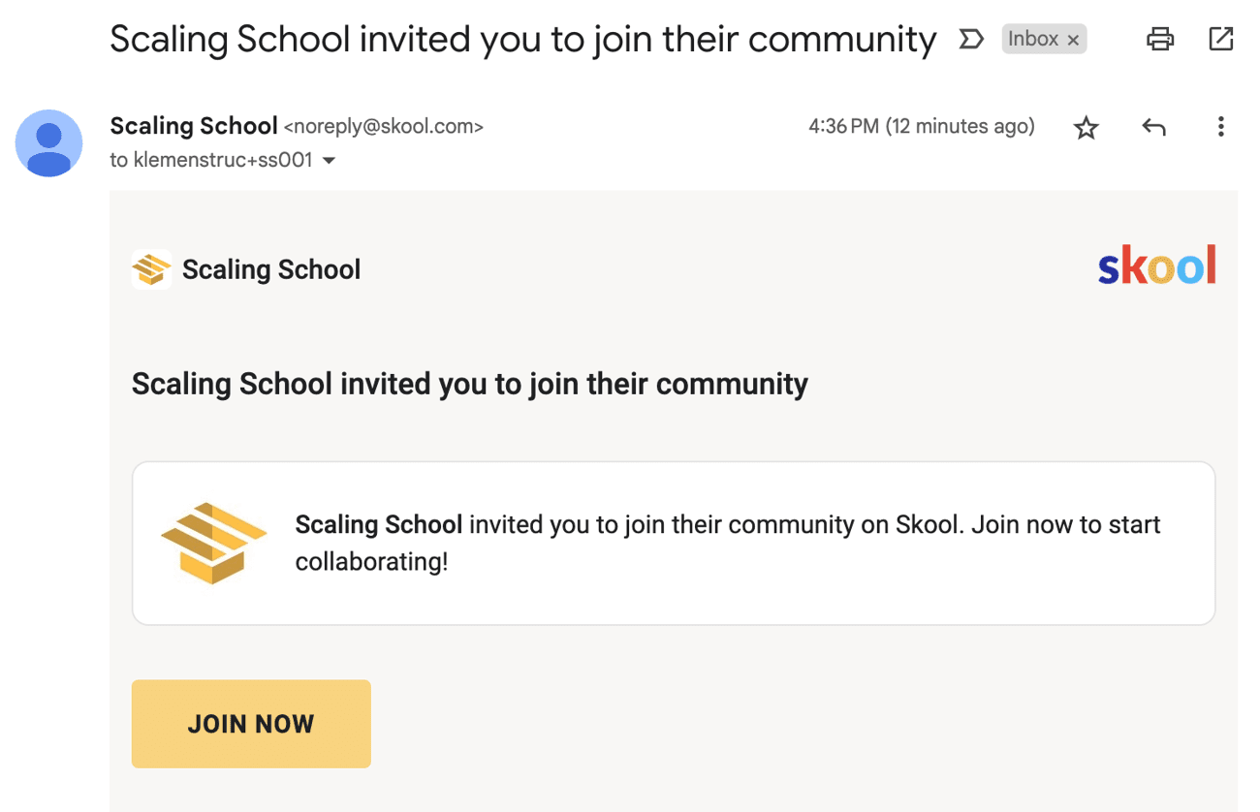The width and height of the screenshot is (1260, 812).
Task: Click the Scaling School header text beside logo
Action: [271, 269]
